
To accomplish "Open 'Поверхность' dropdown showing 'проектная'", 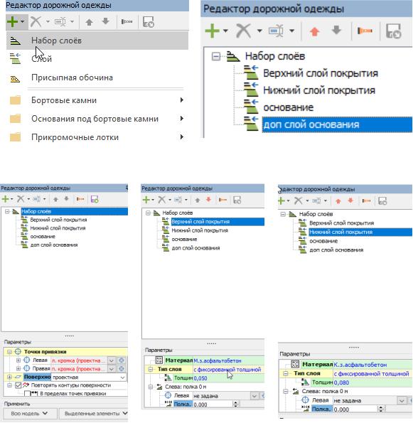I will pyautogui.click(x=122, y=377).
